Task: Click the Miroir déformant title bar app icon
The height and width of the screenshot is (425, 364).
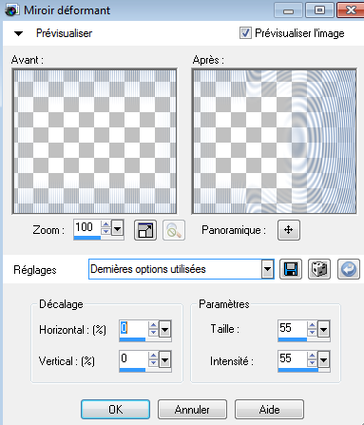Action: 11,10
